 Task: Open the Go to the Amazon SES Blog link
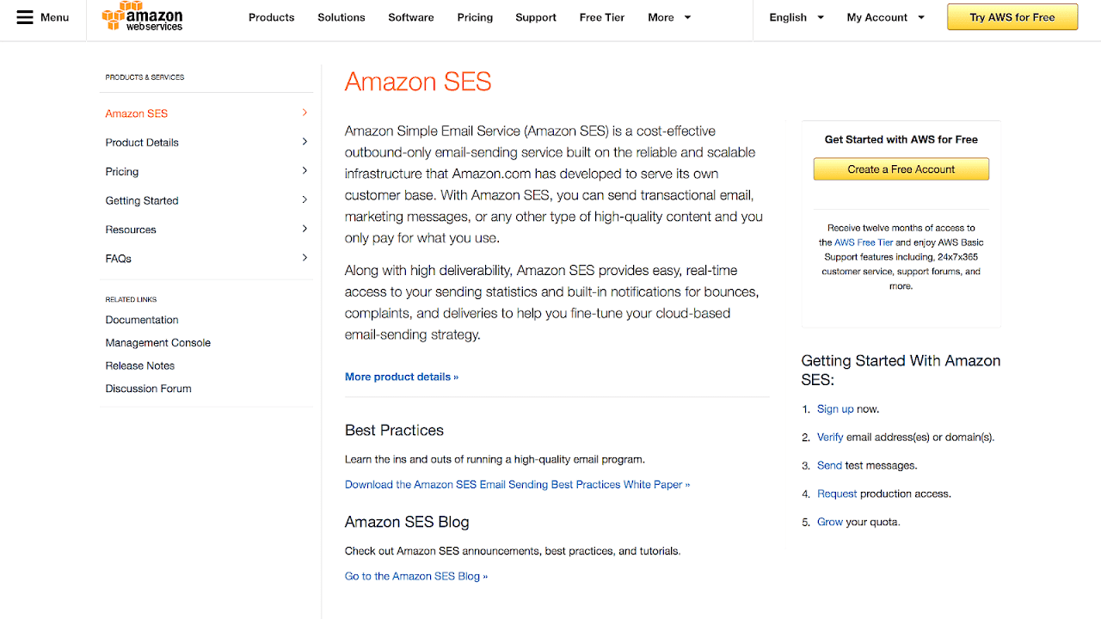pos(416,576)
